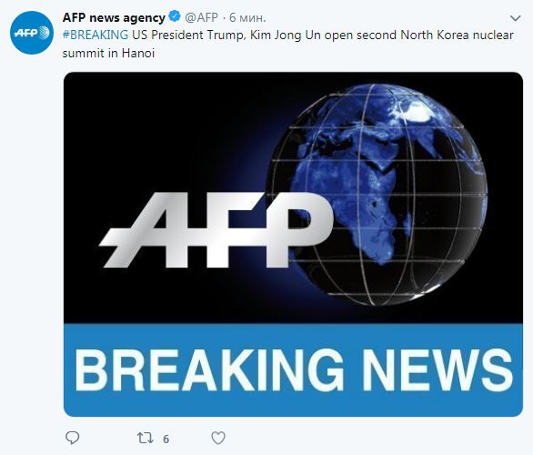Screen dimensions: 533x455
Task: Open AFP news agency profile name
Action: tap(114, 17)
